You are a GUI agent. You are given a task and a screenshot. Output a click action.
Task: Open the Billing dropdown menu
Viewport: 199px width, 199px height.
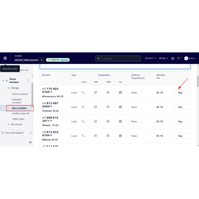pyautogui.click(x=164, y=58)
